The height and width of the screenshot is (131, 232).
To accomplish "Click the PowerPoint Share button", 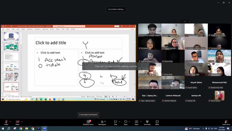I will 132,29.
